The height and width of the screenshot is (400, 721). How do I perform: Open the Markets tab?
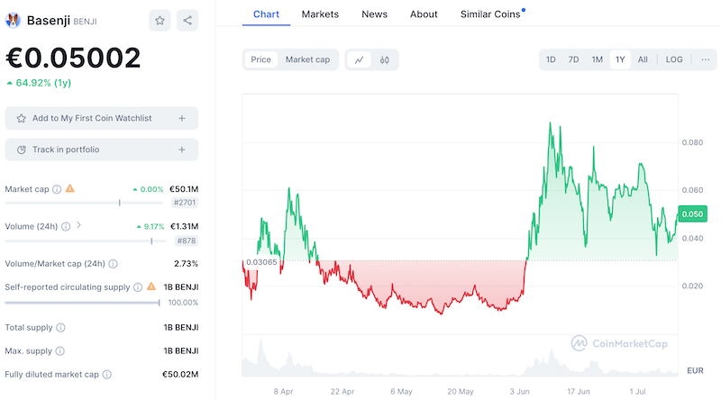coord(320,14)
